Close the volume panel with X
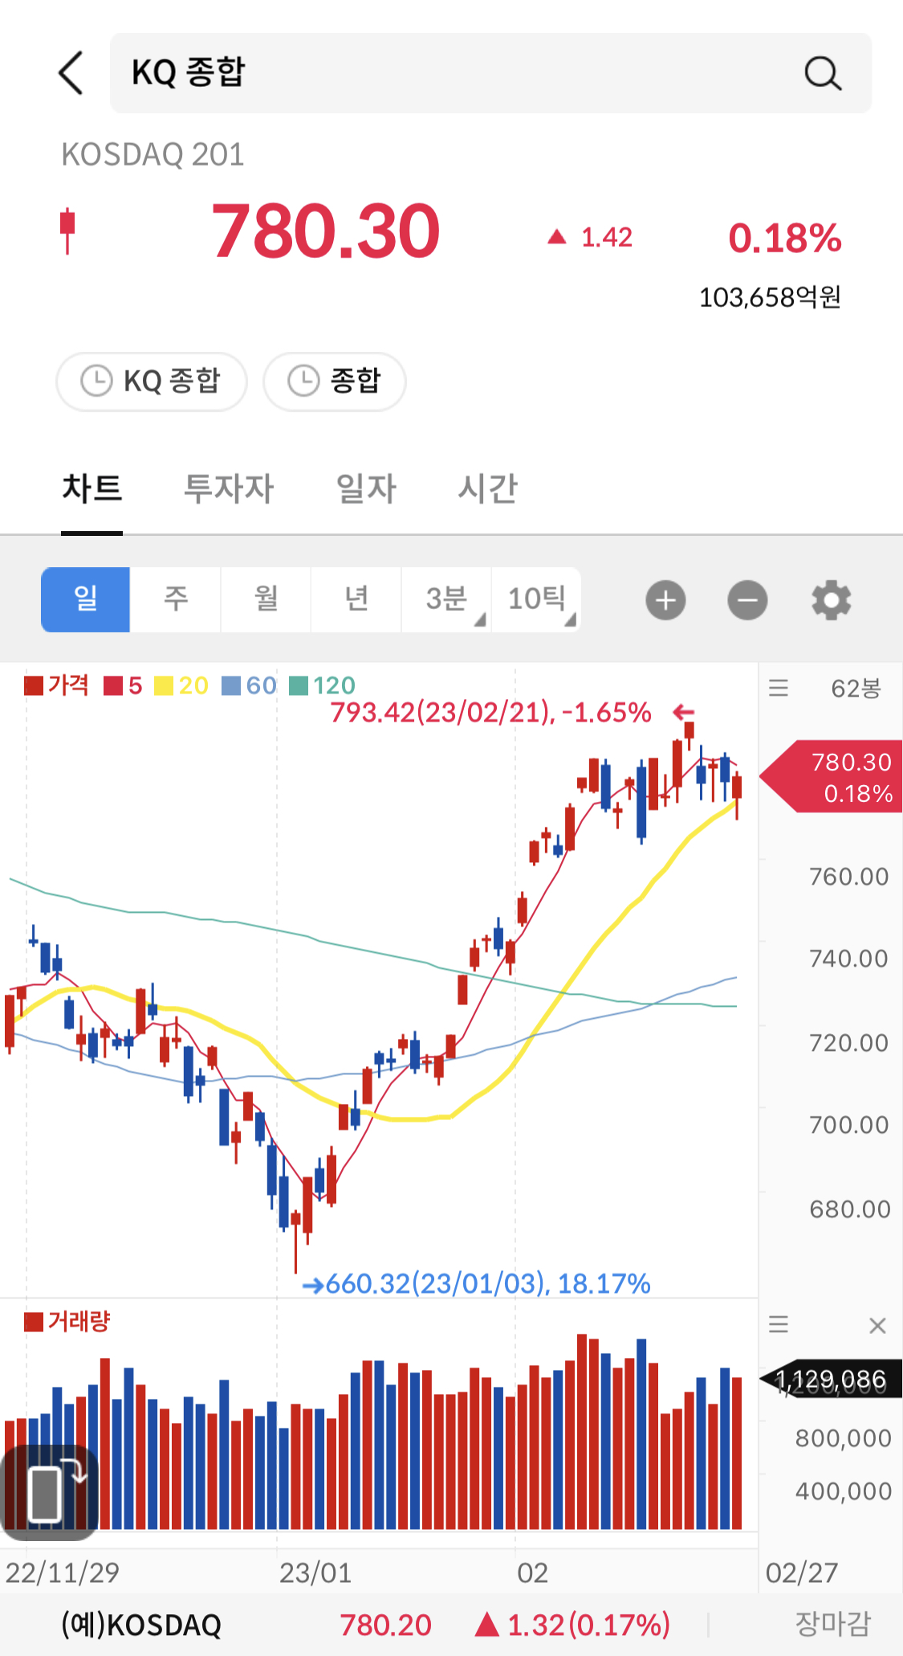Screen dimensions: 903x1656 (x=877, y=1325)
